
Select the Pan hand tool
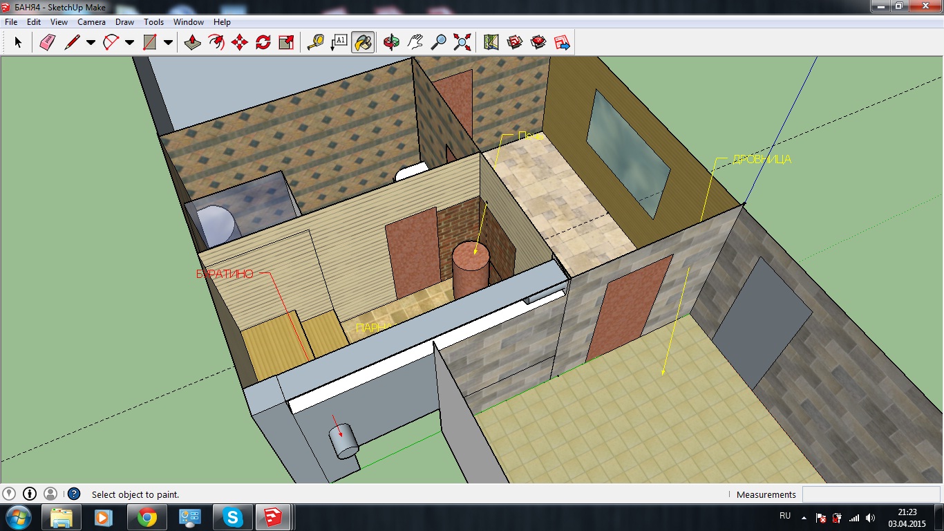(x=415, y=43)
